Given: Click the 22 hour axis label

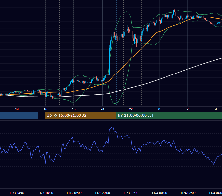Looking at the screenshot, I should (x=131, y=109).
